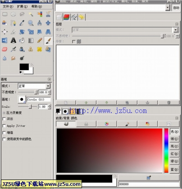Select the Bucket Fill tool
The image size is (182, 189).
click(x=22, y=40)
